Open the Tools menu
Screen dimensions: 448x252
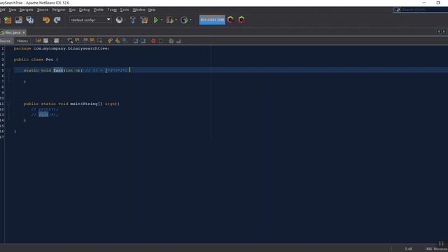click(x=125, y=10)
